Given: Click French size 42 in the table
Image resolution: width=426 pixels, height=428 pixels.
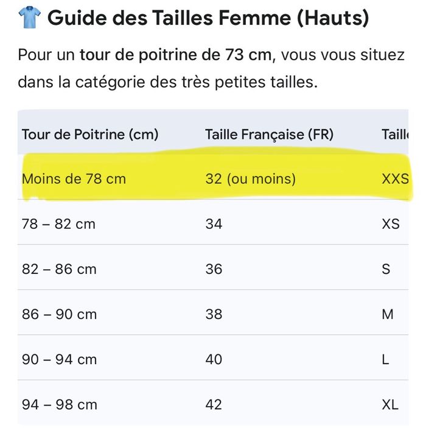Looking at the screenshot, I should (x=214, y=404).
